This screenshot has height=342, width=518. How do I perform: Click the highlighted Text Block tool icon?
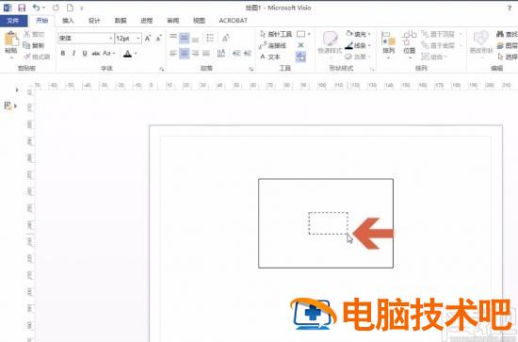point(300,57)
